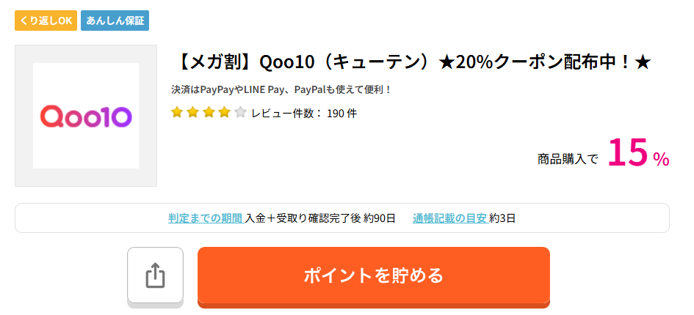Image resolution: width=694 pixels, height=315 pixels.
Task: Click the 入金＋受取り確認完了後 約90日 text
Action: (x=320, y=218)
